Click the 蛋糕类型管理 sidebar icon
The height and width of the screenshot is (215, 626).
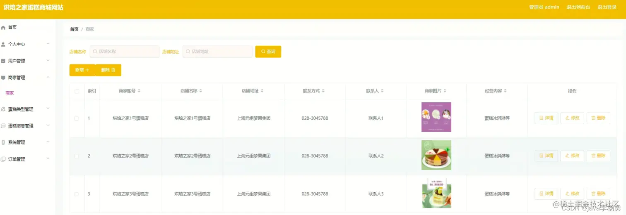(3, 109)
